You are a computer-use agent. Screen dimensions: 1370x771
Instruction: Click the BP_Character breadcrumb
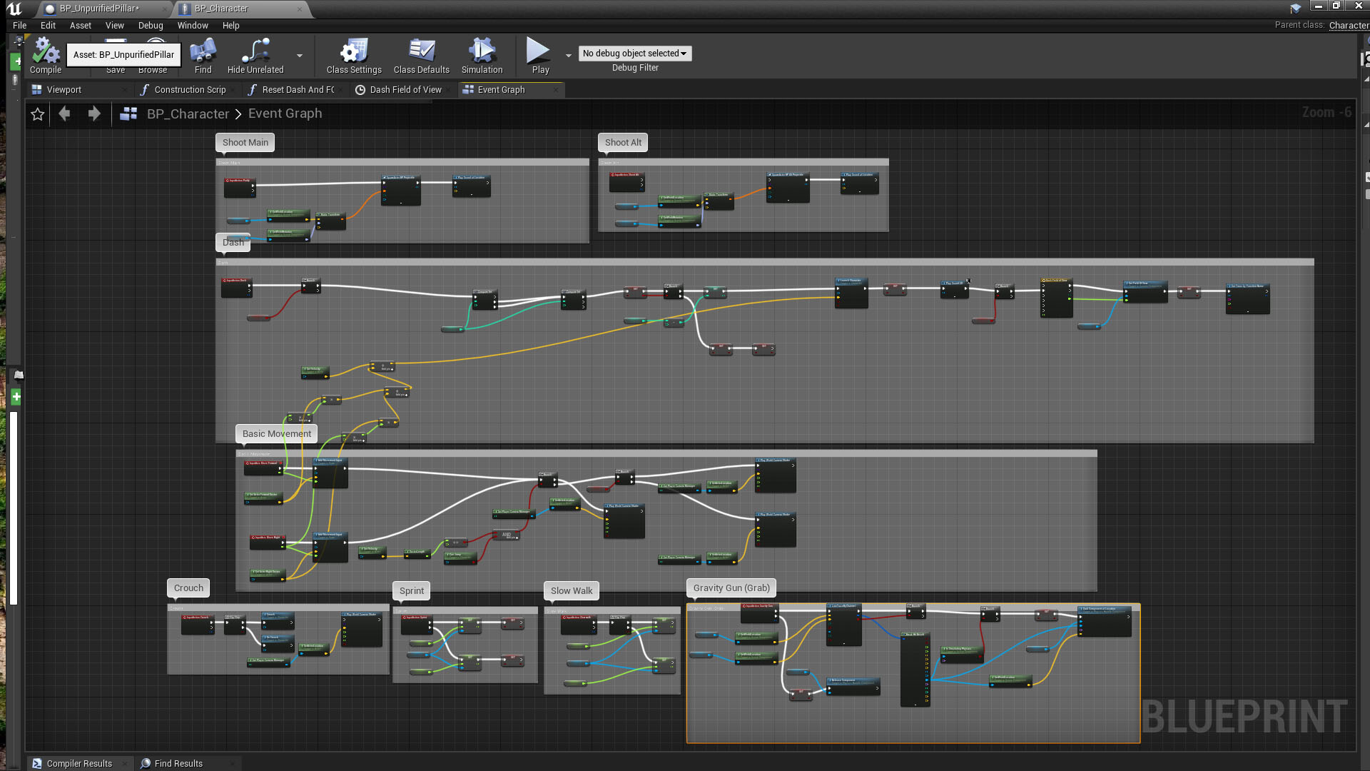188,114
